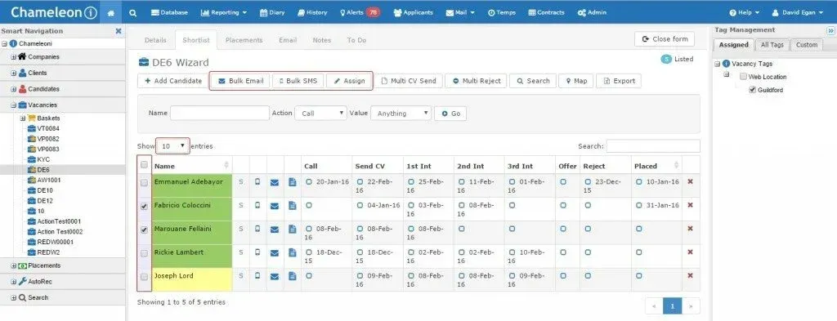Expand the Candidates tree node
The width and height of the screenshot is (837, 321).
[x=13, y=89]
